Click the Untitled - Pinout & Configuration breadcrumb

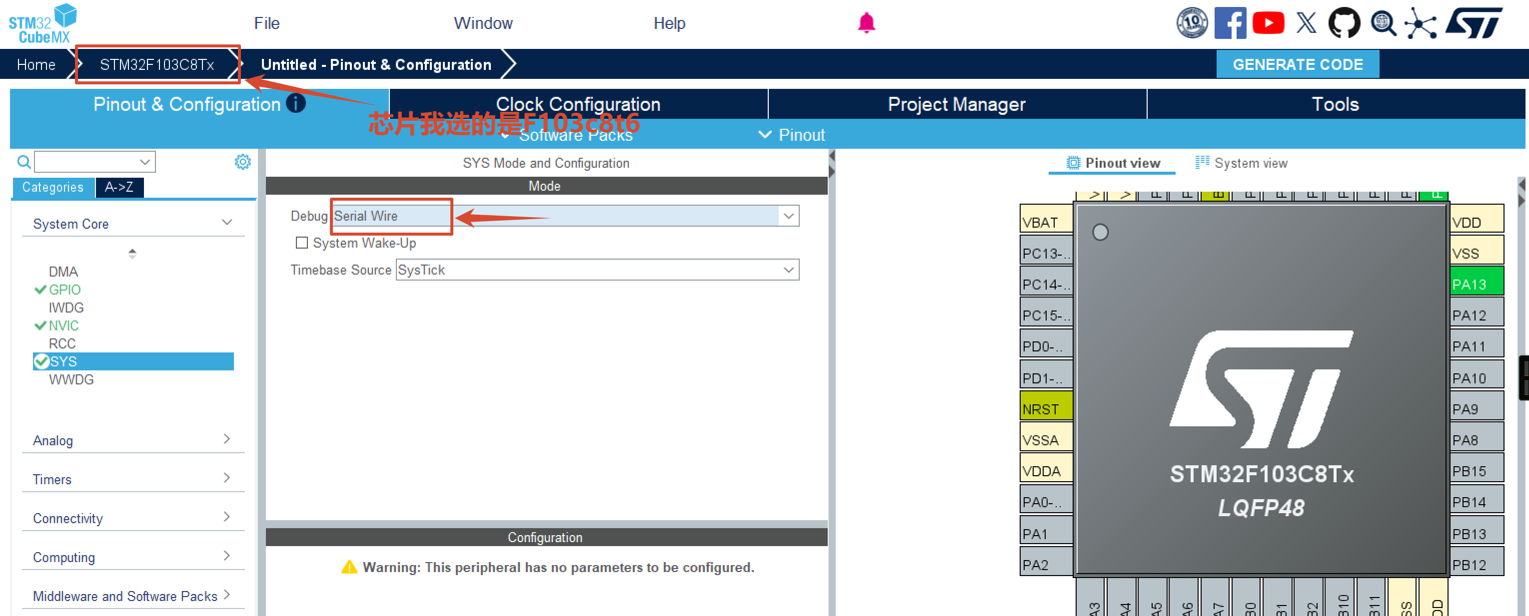pos(376,64)
